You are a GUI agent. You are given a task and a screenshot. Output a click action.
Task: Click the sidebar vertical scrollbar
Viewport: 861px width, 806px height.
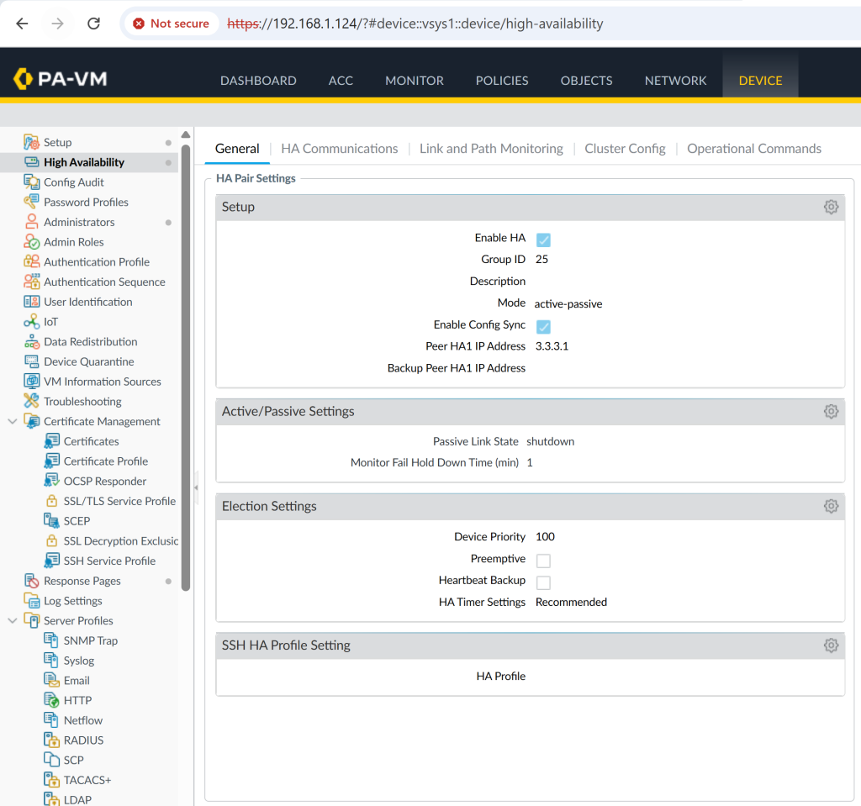coord(186,366)
